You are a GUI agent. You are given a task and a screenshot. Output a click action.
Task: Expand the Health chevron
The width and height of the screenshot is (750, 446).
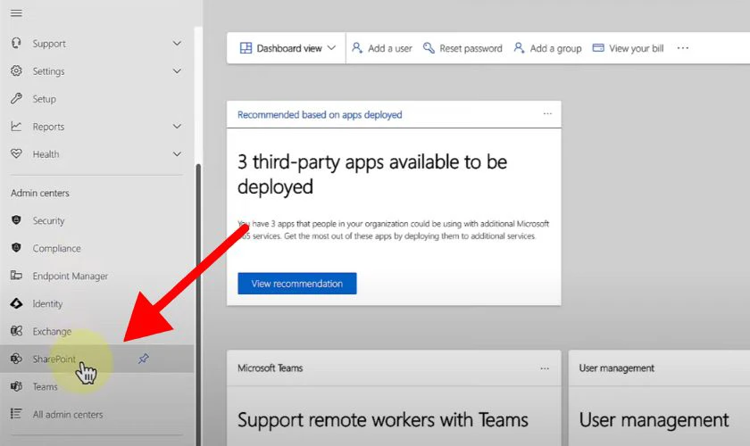point(177,154)
